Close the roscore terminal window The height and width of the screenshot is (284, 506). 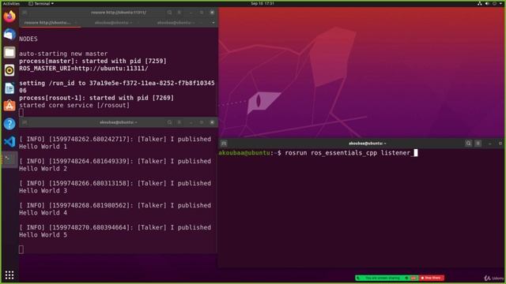212,13
